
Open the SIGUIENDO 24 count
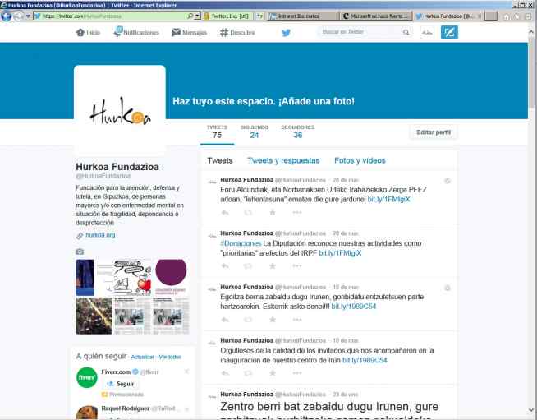[x=255, y=132]
